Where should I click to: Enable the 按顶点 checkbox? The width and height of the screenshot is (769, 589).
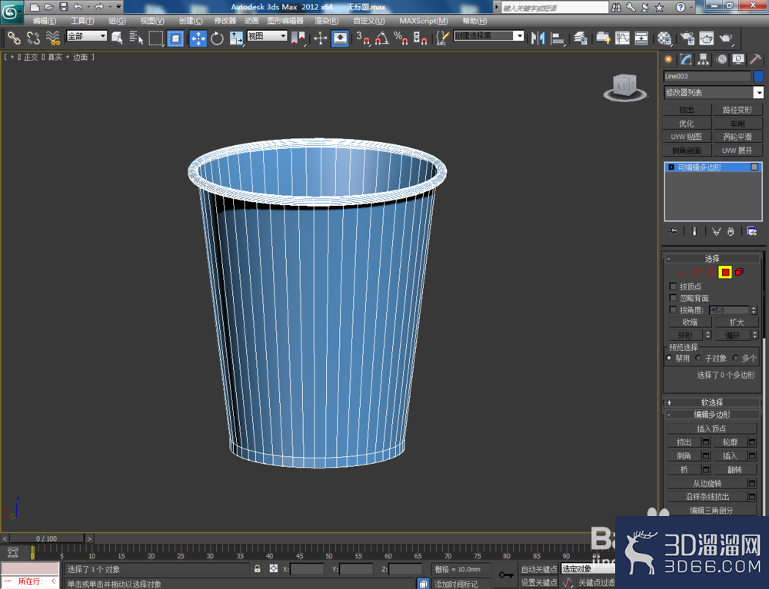click(x=673, y=286)
